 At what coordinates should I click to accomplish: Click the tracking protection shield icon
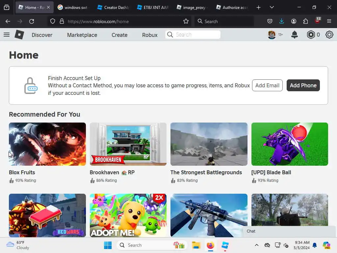[x=53, y=21]
